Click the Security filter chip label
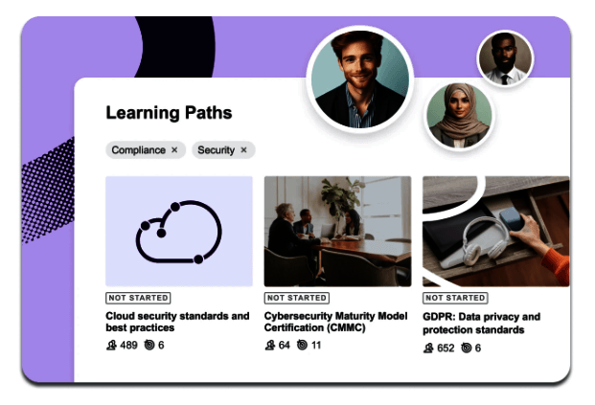The width and height of the screenshot is (595, 405). [x=216, y=150]
